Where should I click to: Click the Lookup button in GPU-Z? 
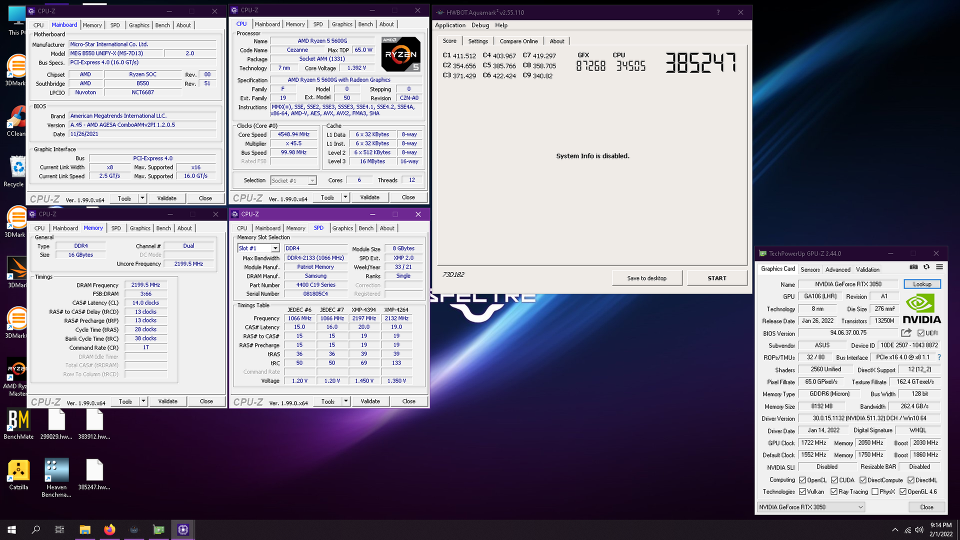coord(922,284)
